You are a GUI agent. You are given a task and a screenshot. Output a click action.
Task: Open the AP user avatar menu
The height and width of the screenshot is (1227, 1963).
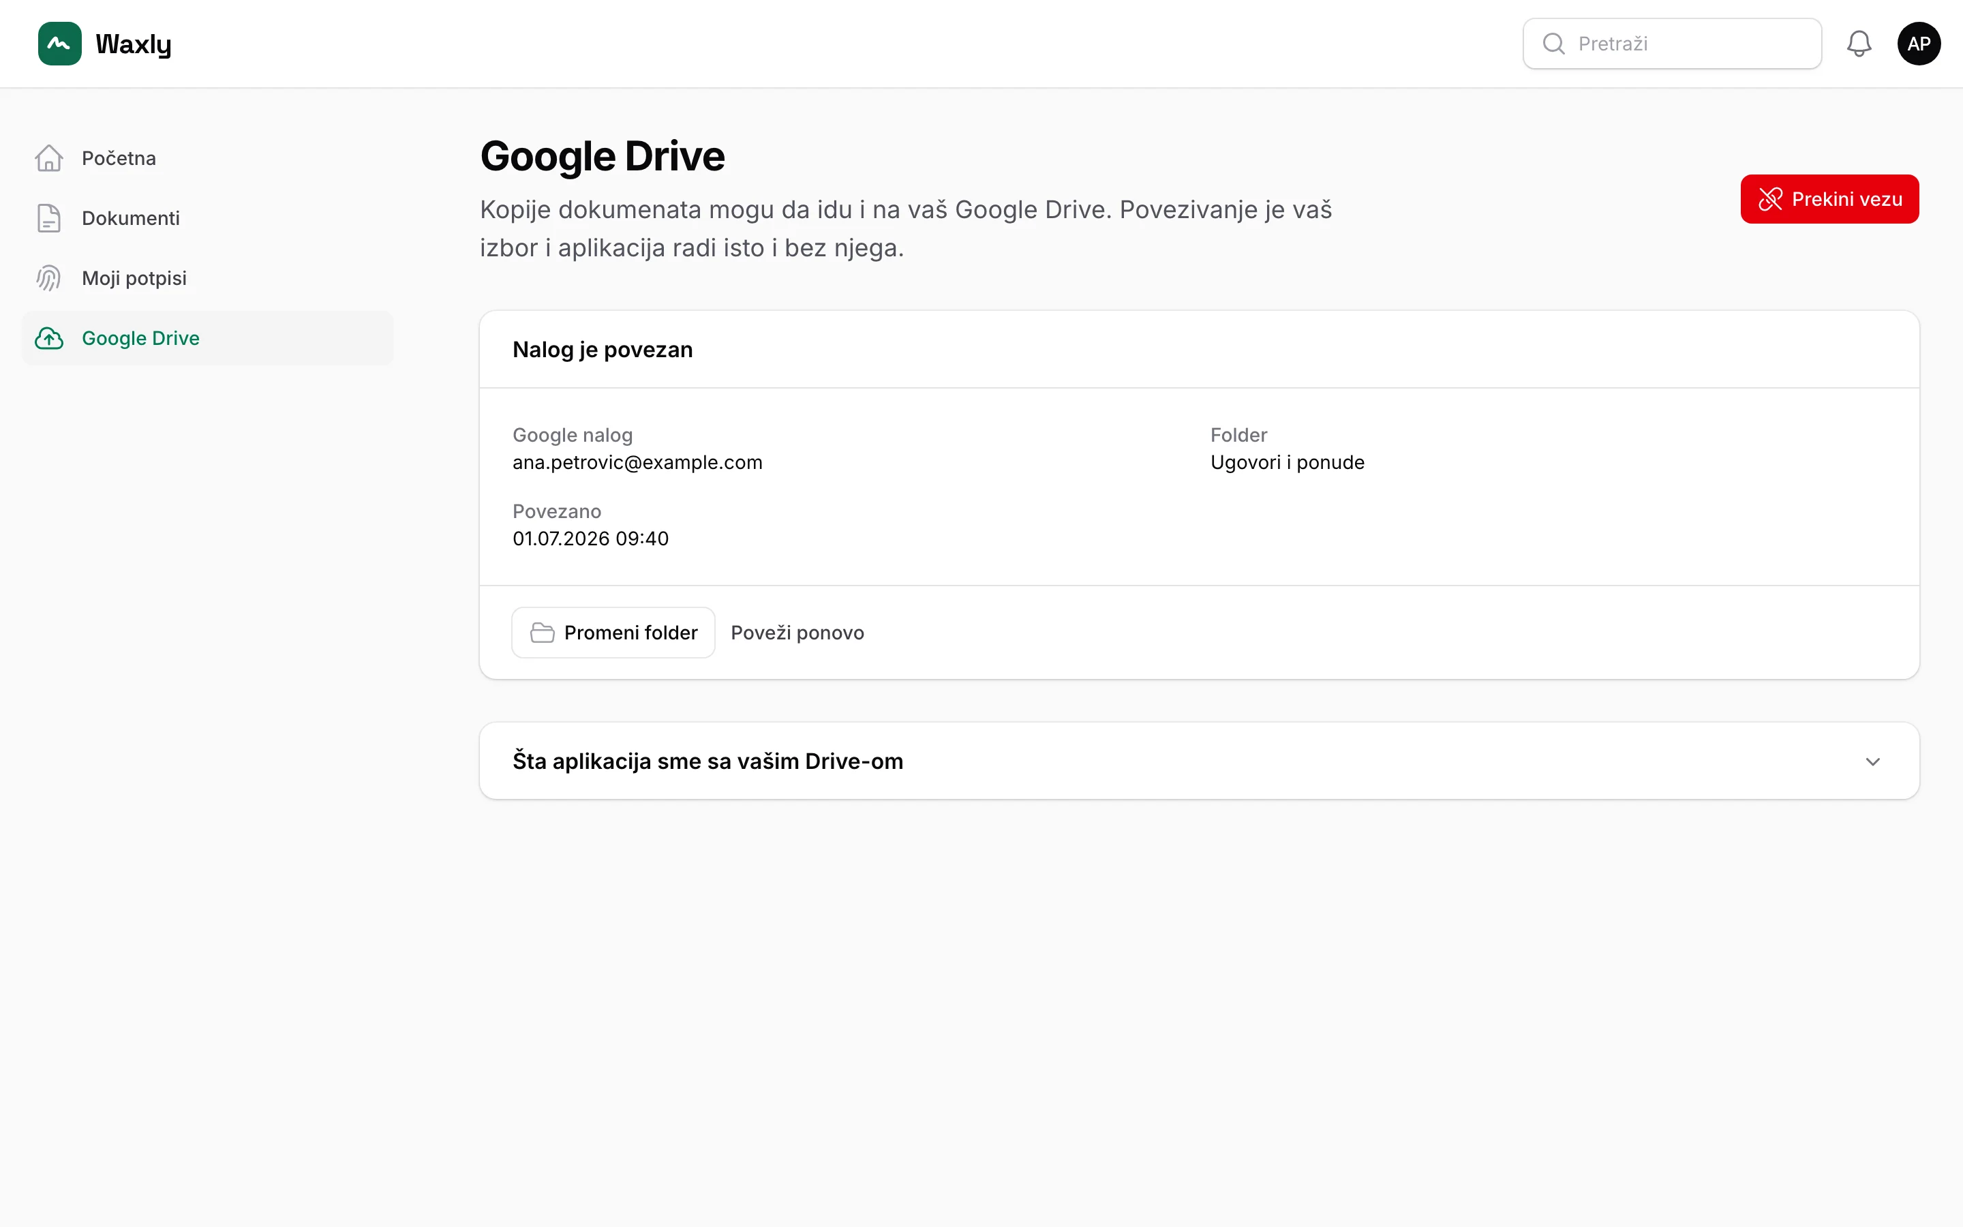(x=1919, y=44)
